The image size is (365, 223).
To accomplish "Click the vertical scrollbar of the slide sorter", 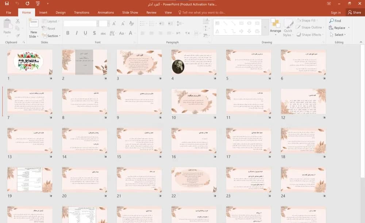I will point(362,112).
